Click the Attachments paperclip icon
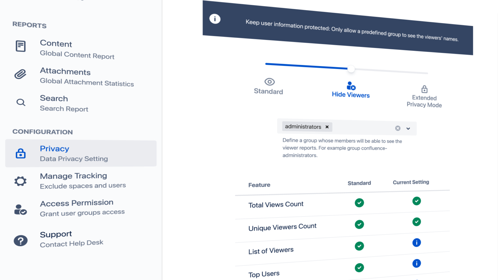Viewport: 498px width, 280px height. coord(20,74)
